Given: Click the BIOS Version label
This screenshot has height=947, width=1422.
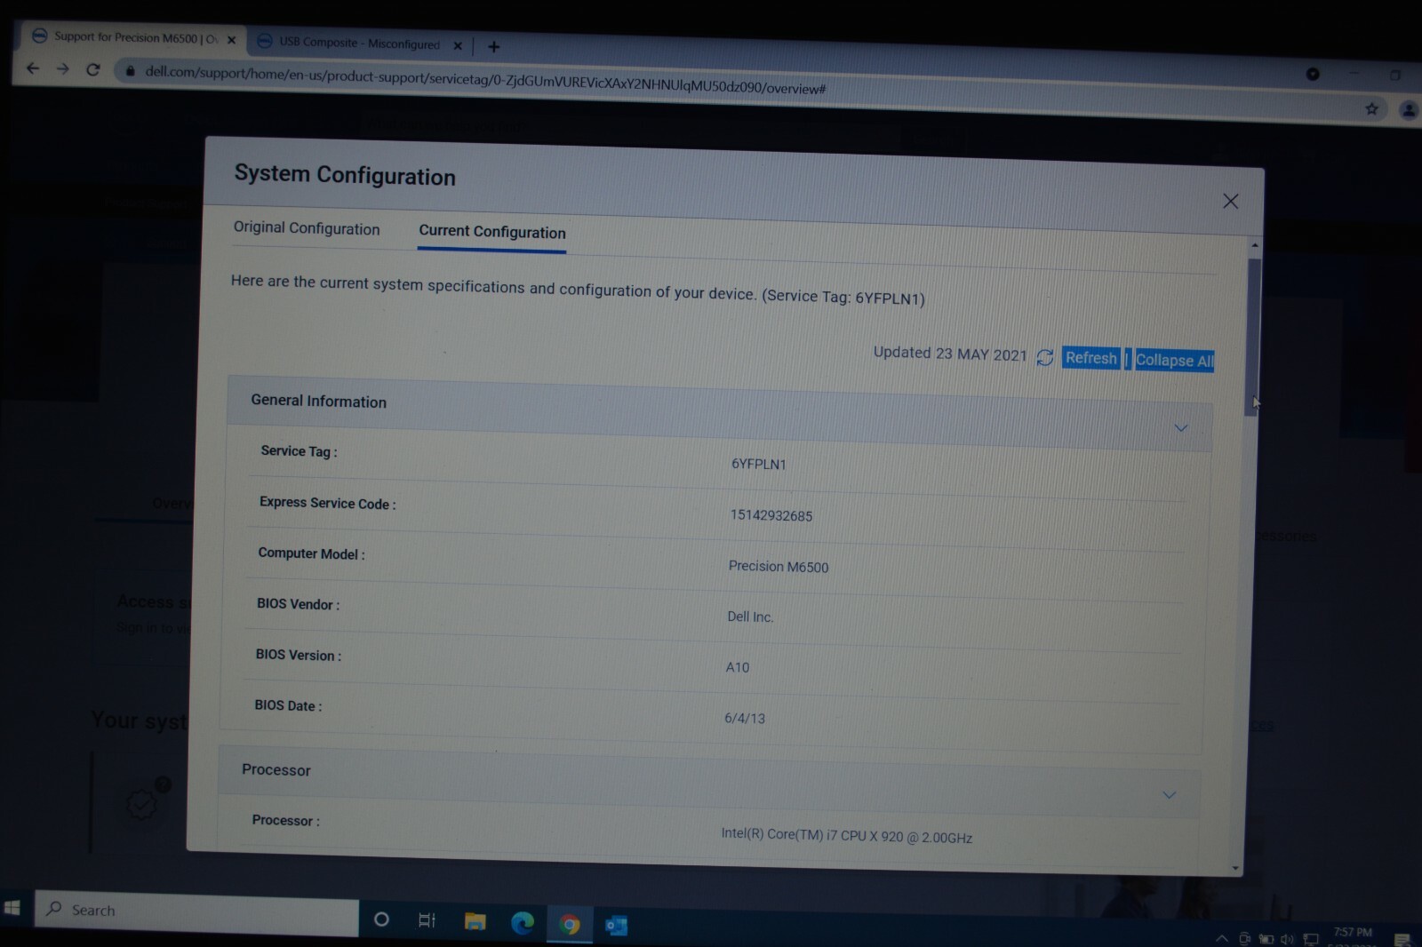Looking at the screenshot, I should 299,655.
